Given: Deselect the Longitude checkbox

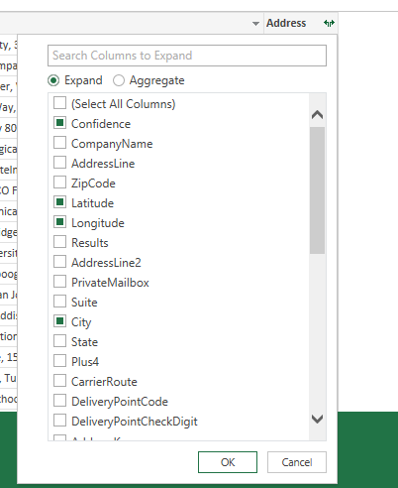Looking at the screenshot, I should pyautogui.click(x=59, y=222).
